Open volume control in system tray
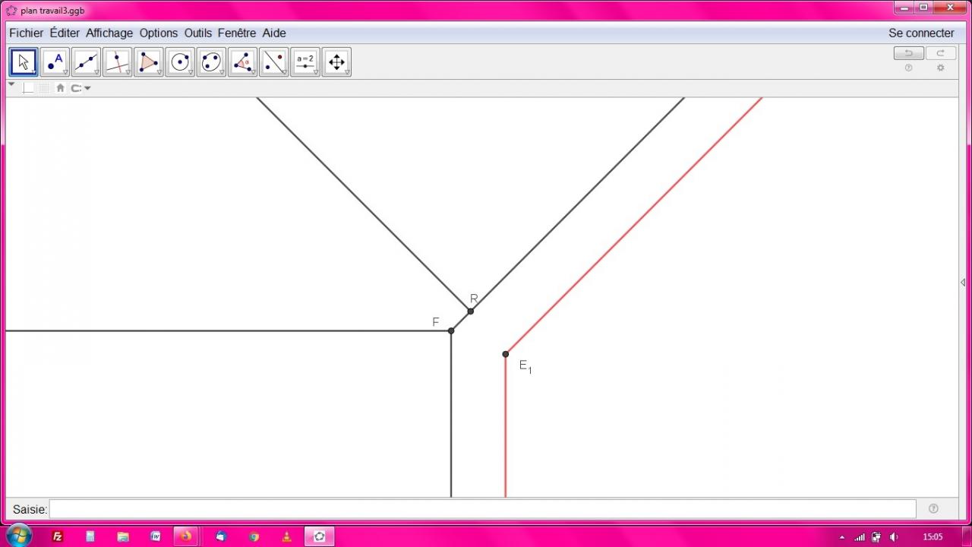Viewport: 972px width, 547px height. point(895,537)
